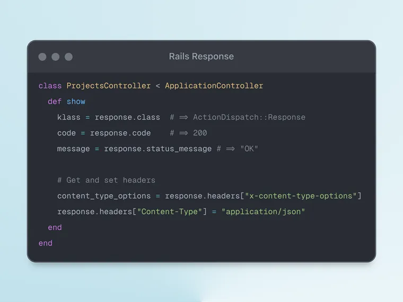Select the "ProjectsController" class name
Viewport: 403px width, 302px height.
coord(109,86)
